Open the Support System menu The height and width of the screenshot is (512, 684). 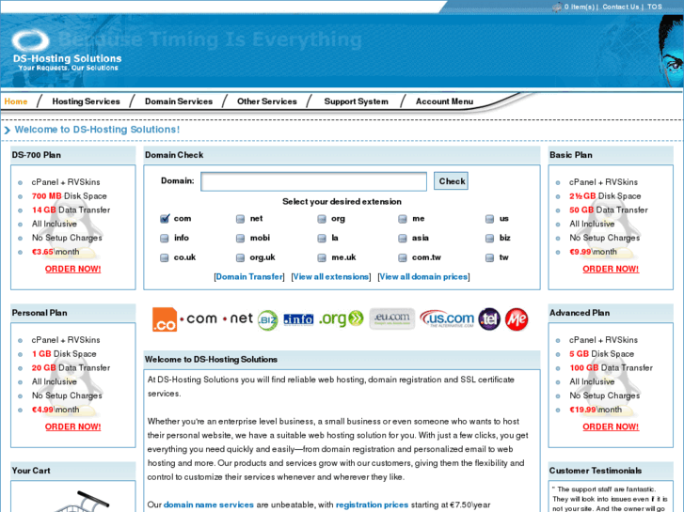click(x=356, y=101)
